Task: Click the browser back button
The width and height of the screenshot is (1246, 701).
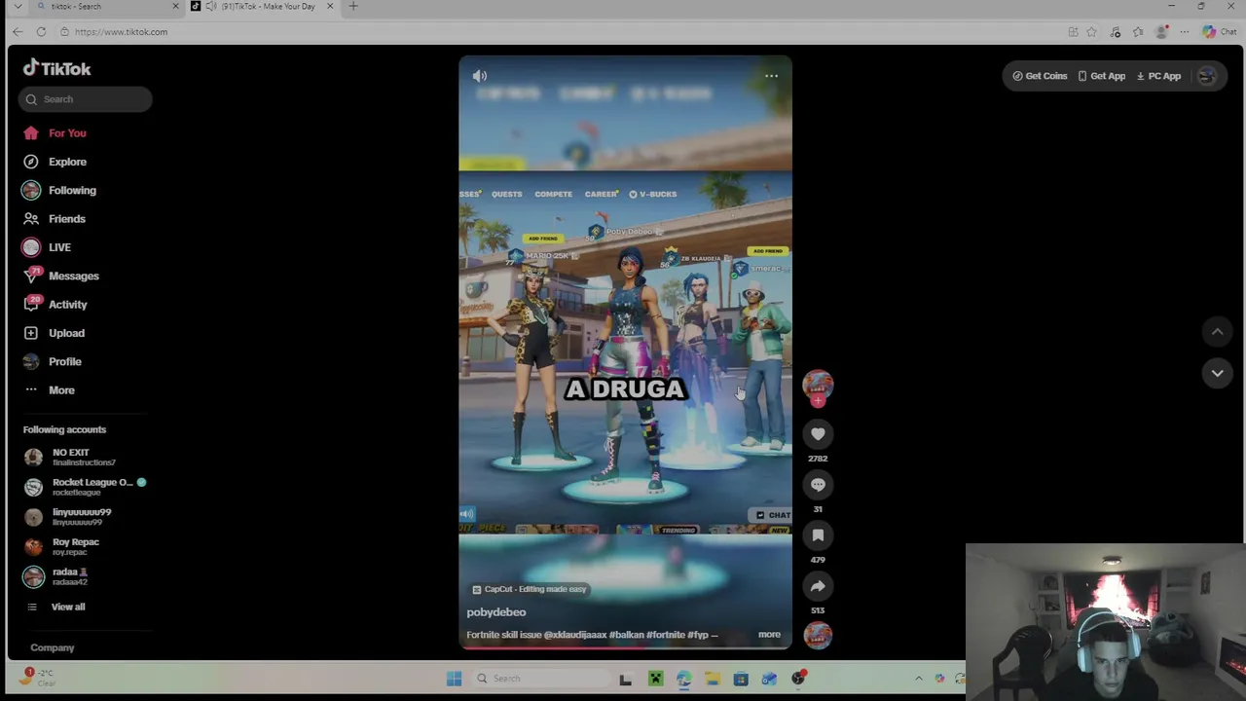Action: pyautogui.click(x=18, y=32)
